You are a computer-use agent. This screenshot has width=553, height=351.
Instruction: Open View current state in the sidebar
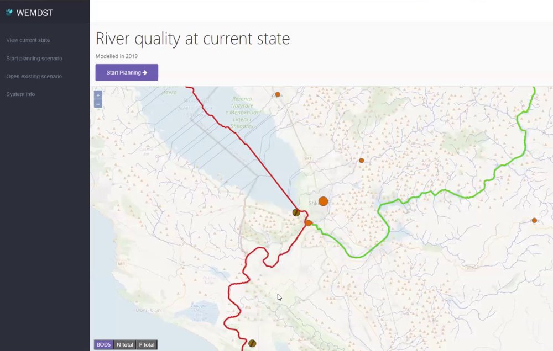tap(28, 40)
